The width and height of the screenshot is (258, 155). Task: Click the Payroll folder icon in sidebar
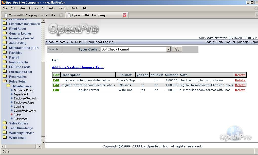tap(5, 57)
